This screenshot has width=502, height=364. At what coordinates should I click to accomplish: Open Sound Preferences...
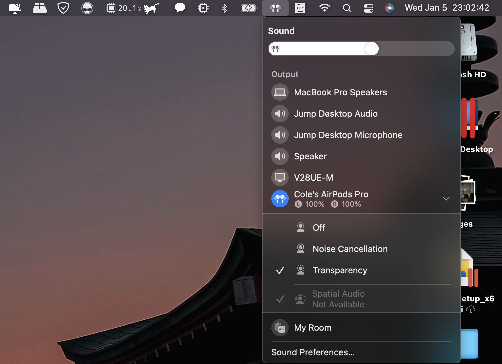click(313, 352)
